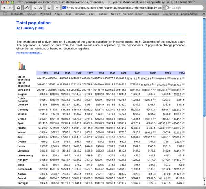
Task: Add bookmark with the plus button
Action: 57,8
